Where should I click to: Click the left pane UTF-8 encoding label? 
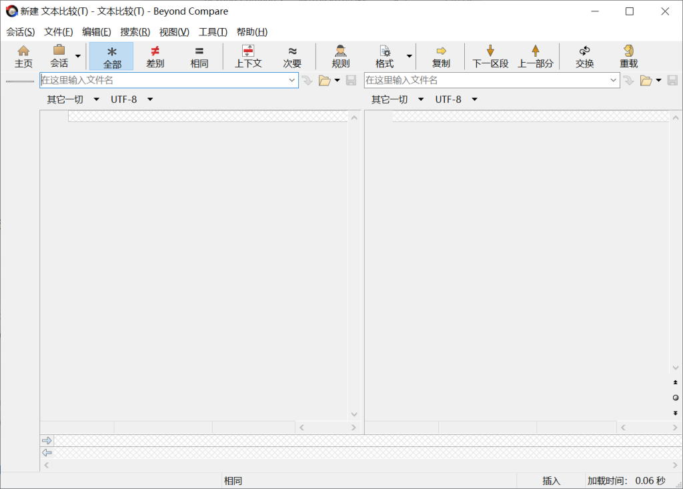coord(123,99)
